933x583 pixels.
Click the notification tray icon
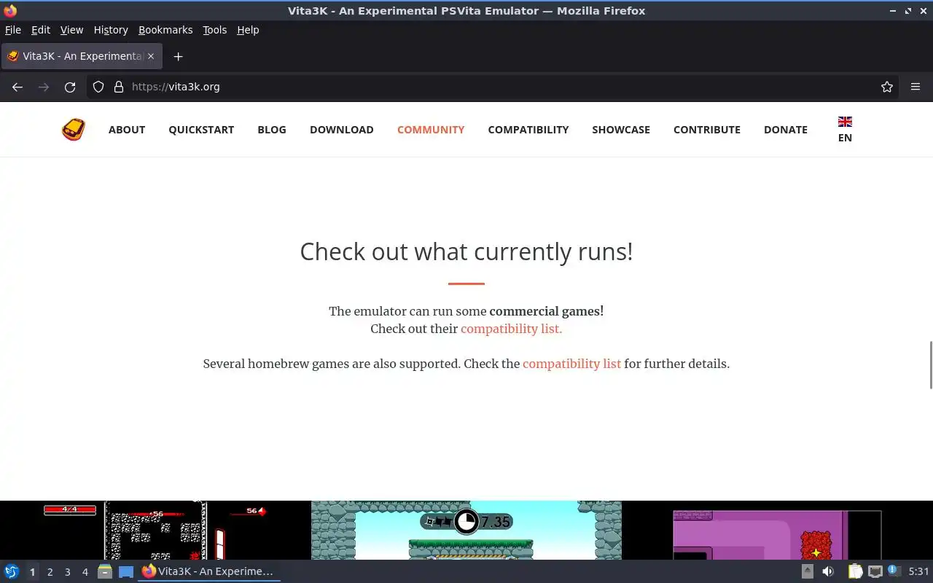click(894, 571)
